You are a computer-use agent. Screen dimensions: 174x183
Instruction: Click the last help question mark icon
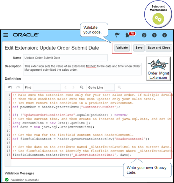point(165,35)
